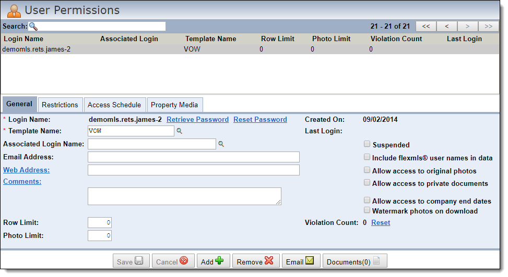Reset the Violation Count

(381, 223)
